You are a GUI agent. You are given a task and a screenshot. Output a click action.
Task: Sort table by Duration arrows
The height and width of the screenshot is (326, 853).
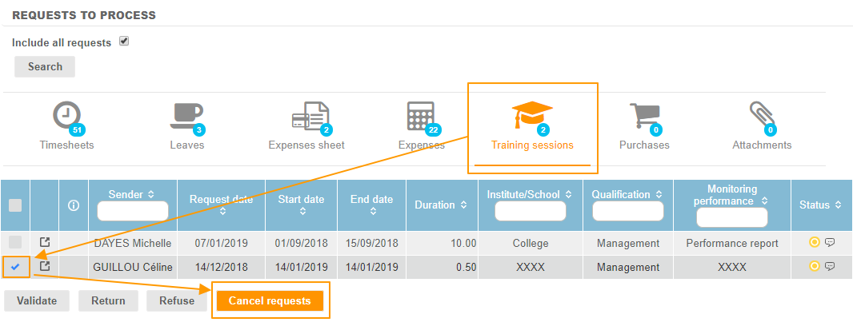[x=463, y=205]
